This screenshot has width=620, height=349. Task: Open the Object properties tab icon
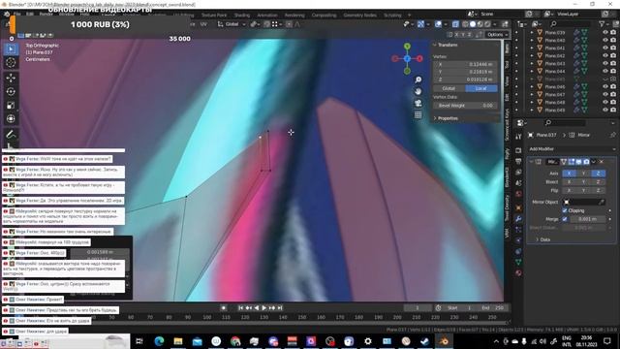[518, 207]
